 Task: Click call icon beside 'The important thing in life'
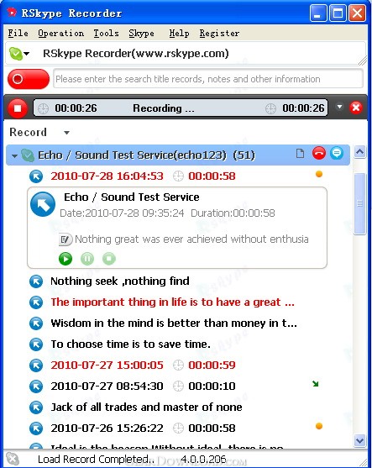[36, 302]
